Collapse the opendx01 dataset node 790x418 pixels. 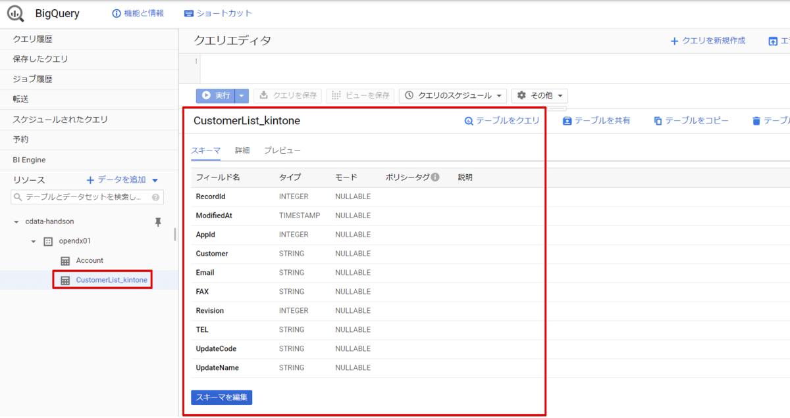click(x=34, y=241)
